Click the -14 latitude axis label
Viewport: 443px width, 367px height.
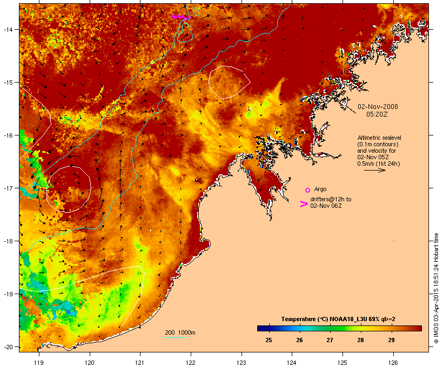[8, 29]
